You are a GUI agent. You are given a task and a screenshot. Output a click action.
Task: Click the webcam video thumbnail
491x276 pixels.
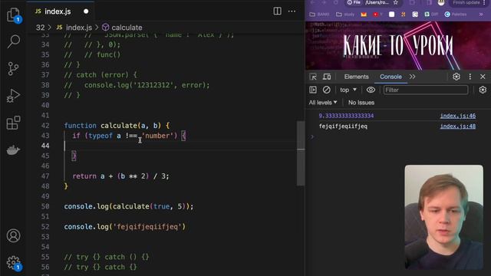(443, 217)
